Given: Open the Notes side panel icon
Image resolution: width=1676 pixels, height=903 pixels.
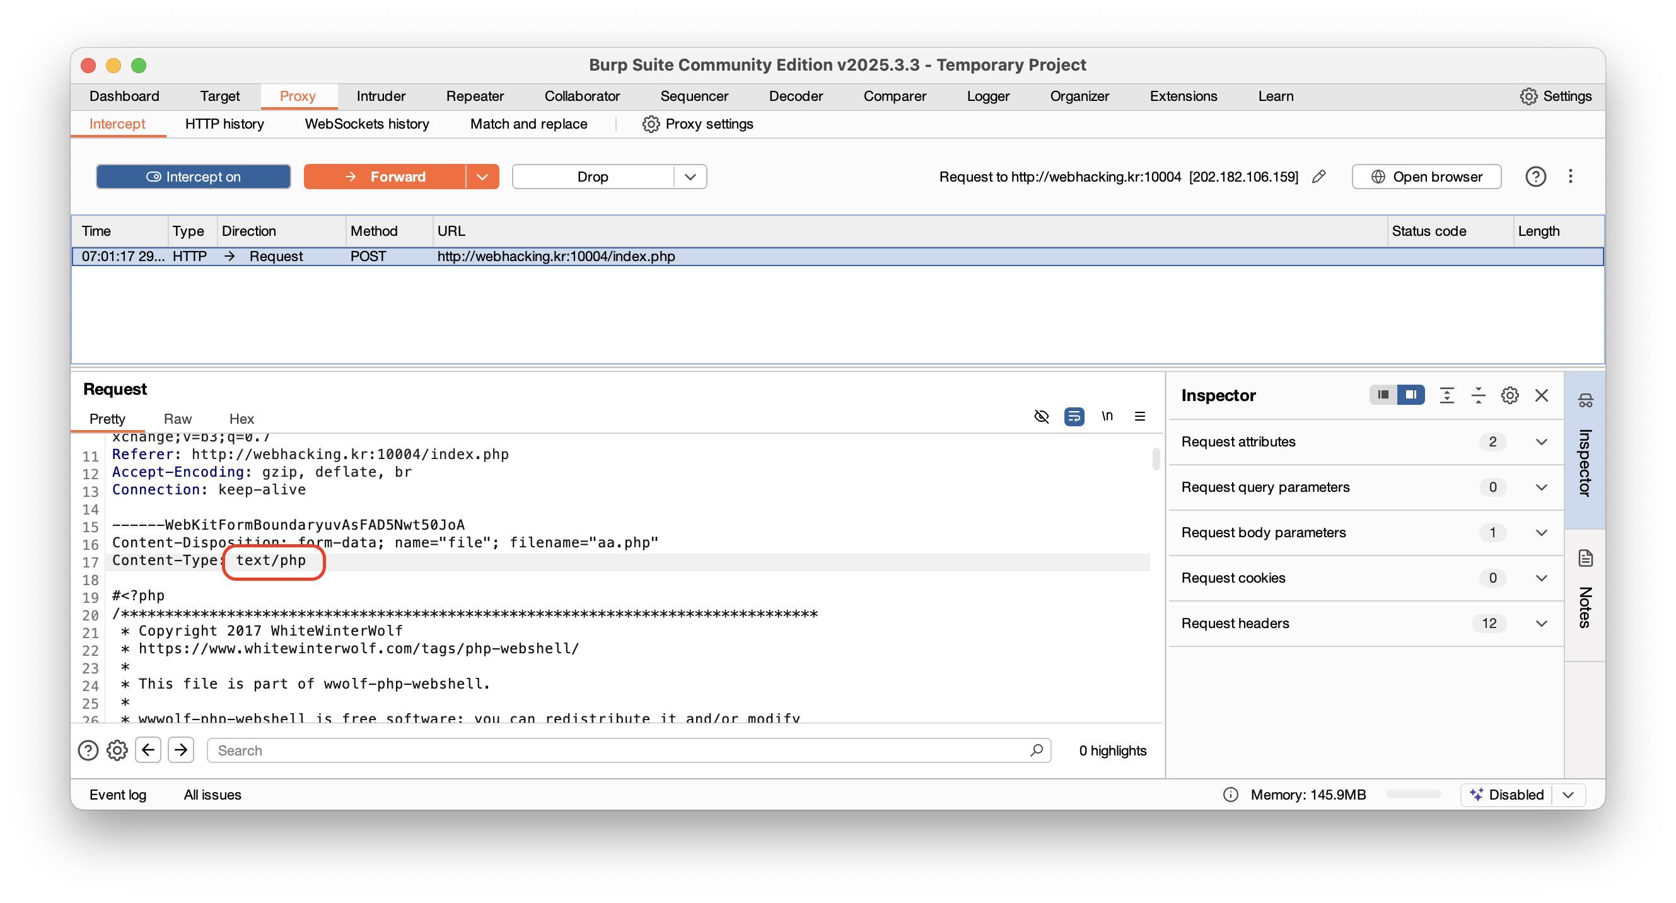Looking at the screenshot, I should point(1586,558).
